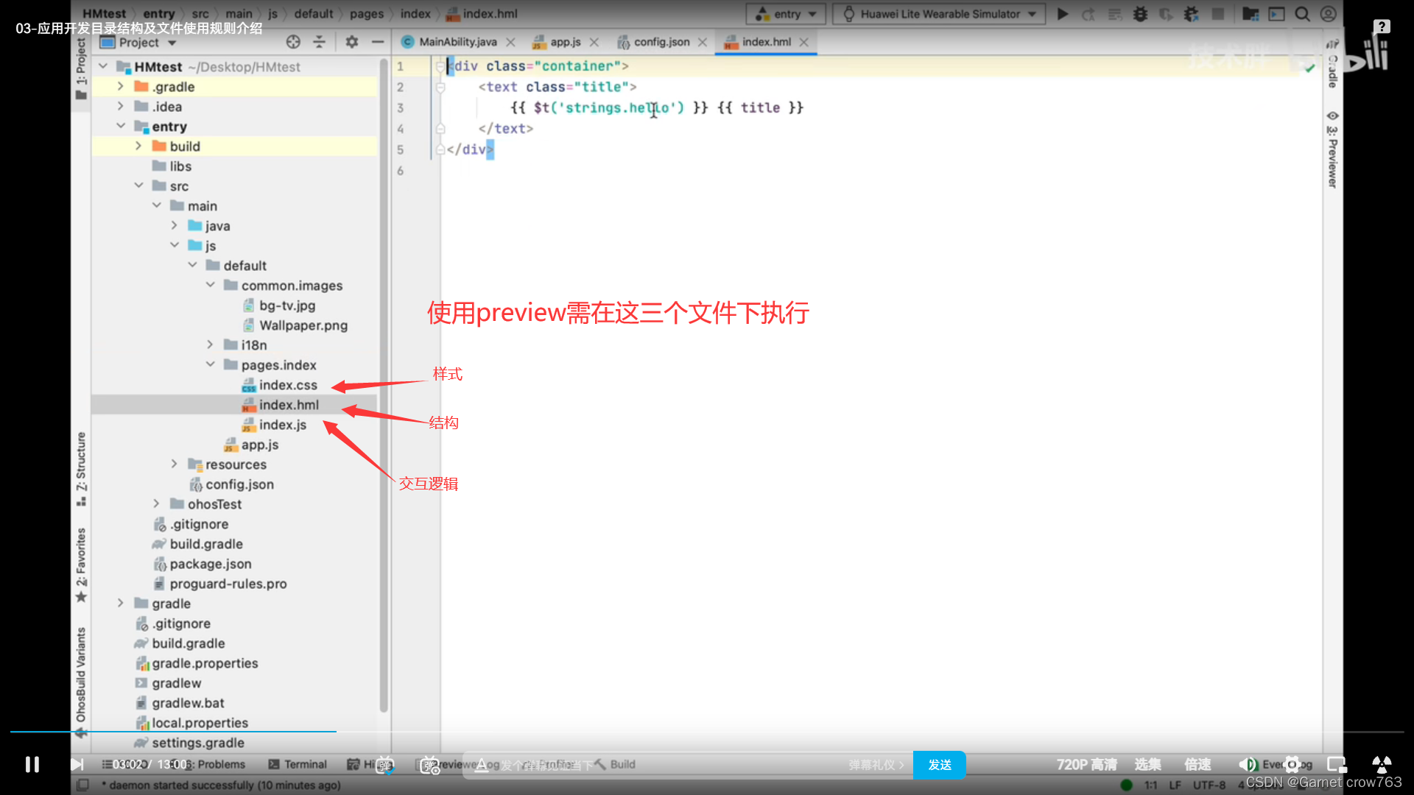
Task: Click the locate-in-tree crosshair icon
Action: tap(293, 42)
